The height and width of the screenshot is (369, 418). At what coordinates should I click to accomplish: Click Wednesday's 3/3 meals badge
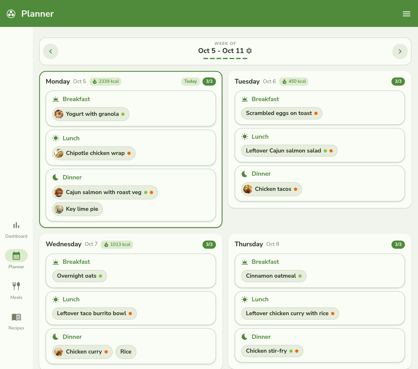coord(209,244)
